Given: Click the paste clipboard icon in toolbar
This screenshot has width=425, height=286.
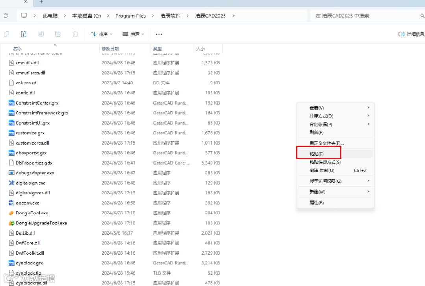Looking at the screenshot, I should tap(24, 34).
